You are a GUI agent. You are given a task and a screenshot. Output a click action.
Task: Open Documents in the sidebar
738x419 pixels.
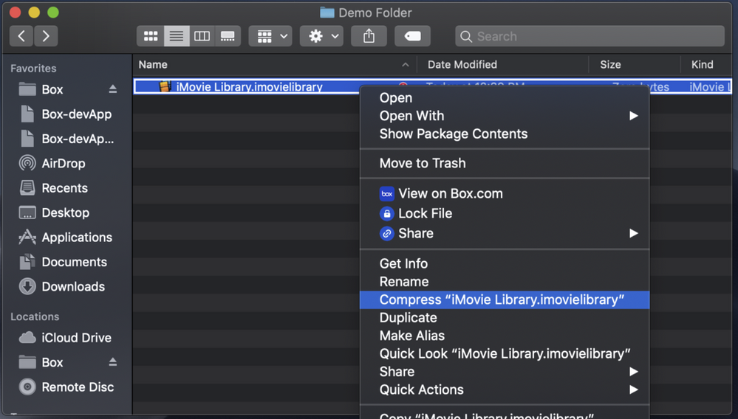pyautogui.click(x=63, y=262)
